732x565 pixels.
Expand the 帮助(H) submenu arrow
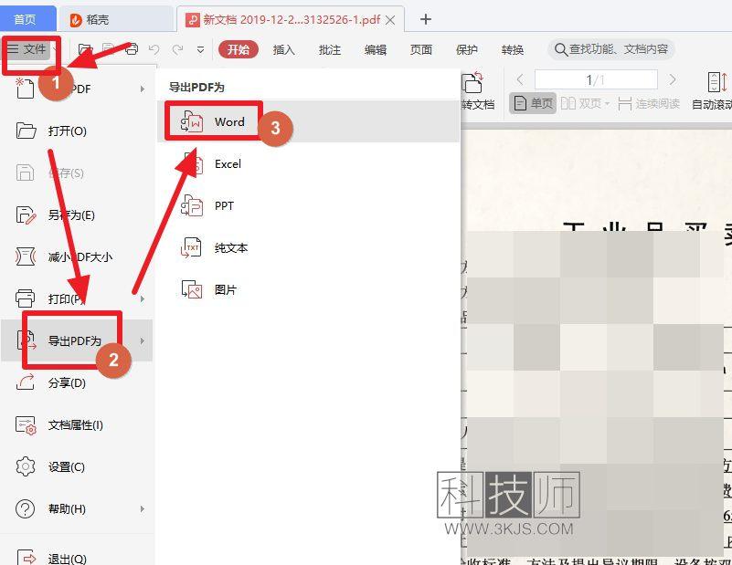pyautogui.click(x=143, y=508)
